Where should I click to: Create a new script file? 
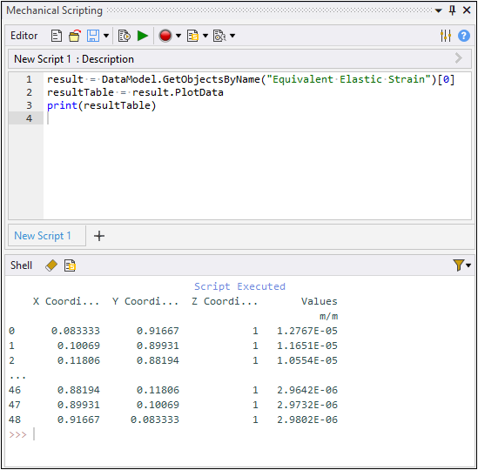[x=56, y=36]
